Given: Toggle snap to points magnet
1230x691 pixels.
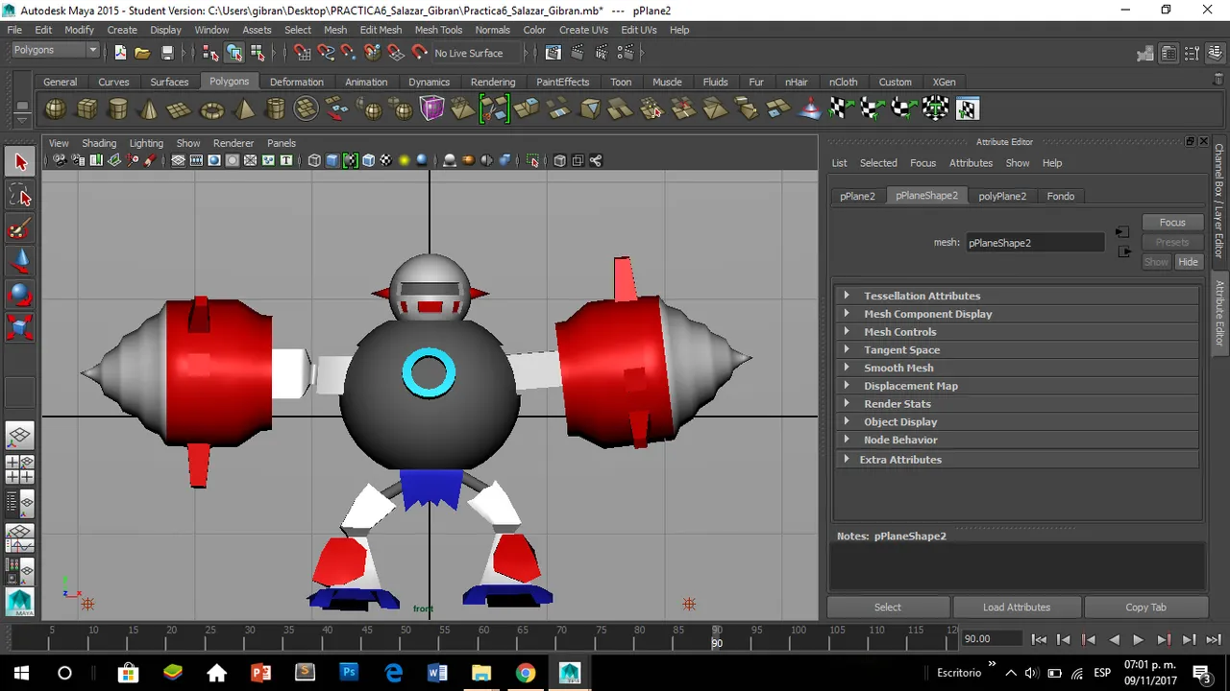Looking at the screenshot, I should click(349, 53).
